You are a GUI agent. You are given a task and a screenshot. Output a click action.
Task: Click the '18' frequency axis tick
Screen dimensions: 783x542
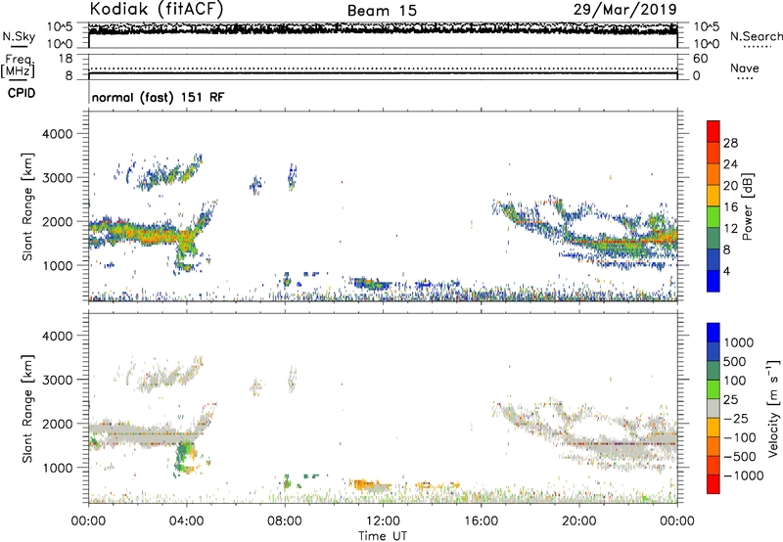[x=66, y=59]
